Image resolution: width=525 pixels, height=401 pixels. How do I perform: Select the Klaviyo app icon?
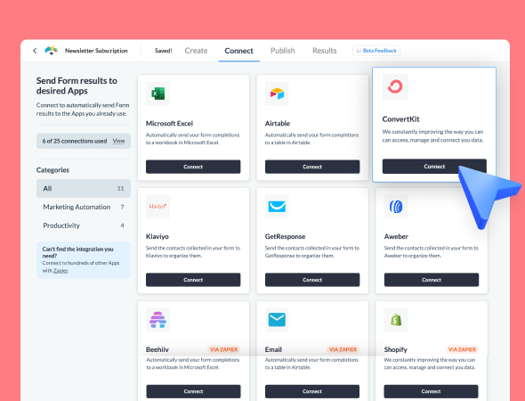click(158, 207)
